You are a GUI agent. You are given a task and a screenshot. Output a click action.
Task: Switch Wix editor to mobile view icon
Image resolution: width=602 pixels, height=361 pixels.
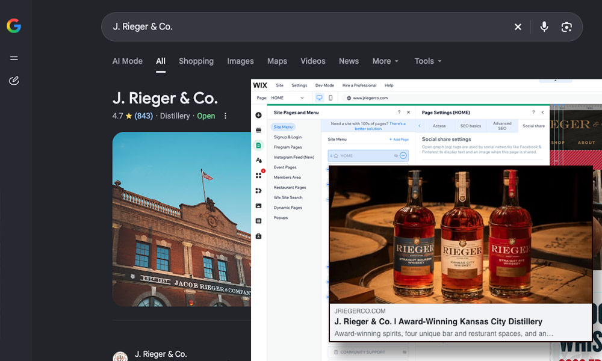[330, 98]
